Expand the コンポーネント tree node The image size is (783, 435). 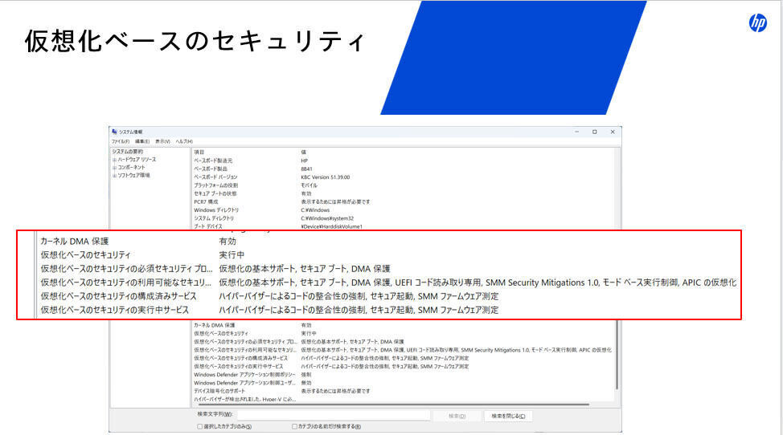coord(114,168)
